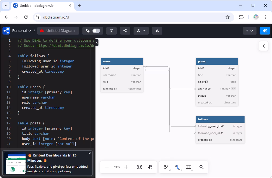Screen dimensions: 272x178
Task: Click the user_id row in posts table
Action: tap(217, 89)
